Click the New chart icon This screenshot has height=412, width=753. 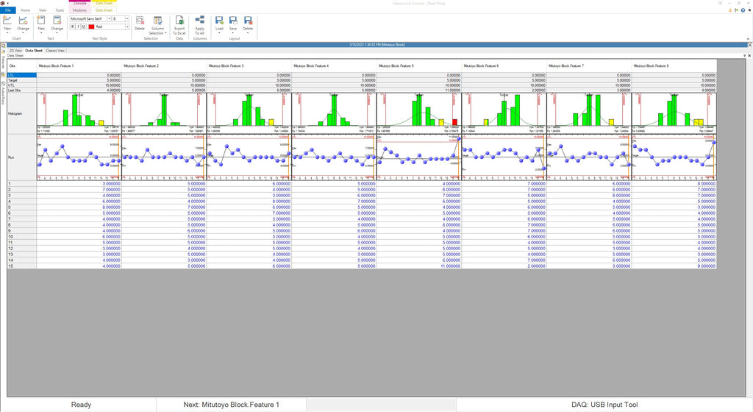[x=7, y=20]
